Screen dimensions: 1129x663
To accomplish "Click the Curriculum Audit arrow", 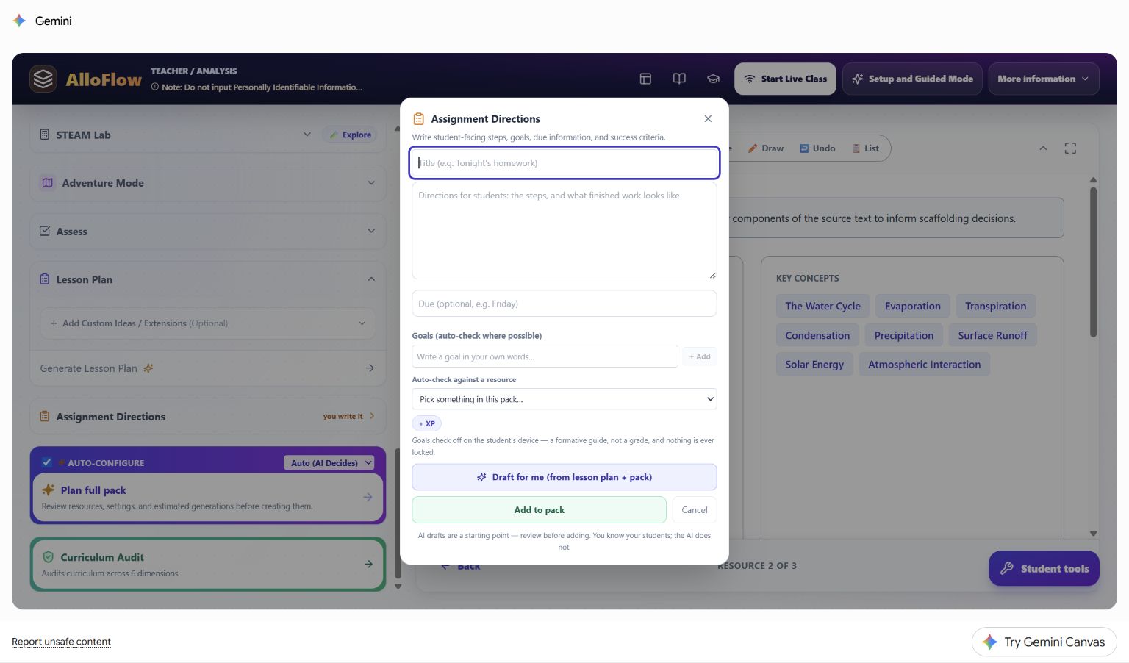I will point(368,564).
